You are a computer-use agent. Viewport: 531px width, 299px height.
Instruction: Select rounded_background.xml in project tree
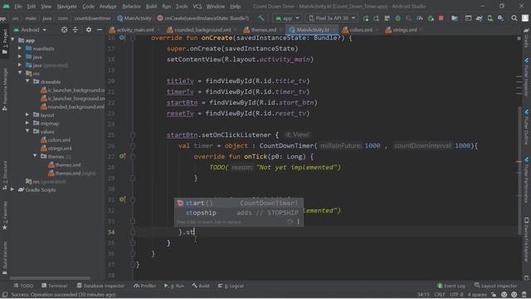click(x=72, y=107)
